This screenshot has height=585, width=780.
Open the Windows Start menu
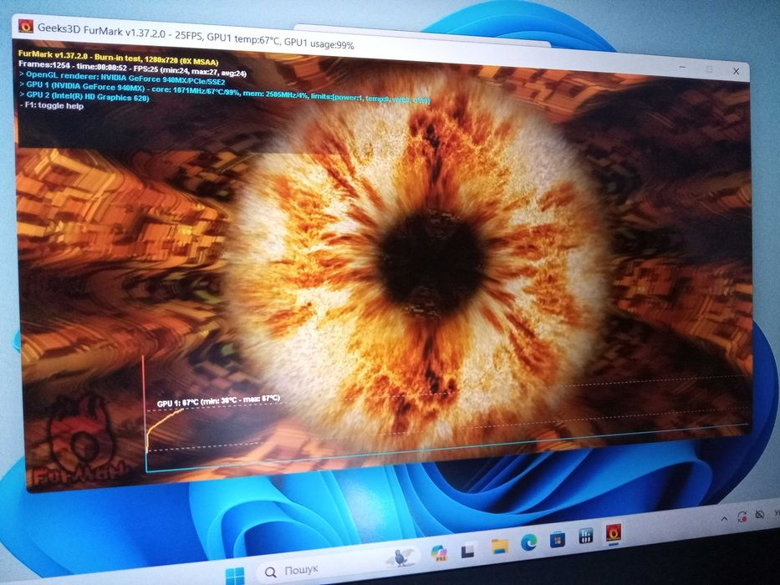[x=235, y=576]
